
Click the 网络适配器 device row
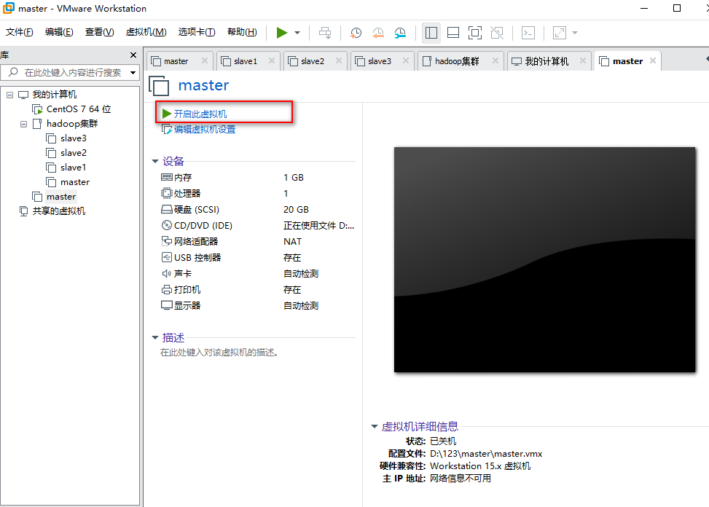pyautogui.click(x=258, y=242)
